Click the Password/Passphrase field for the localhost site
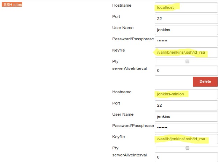The height and width of the screenshot is (162, 218). [x=186, y=41]
